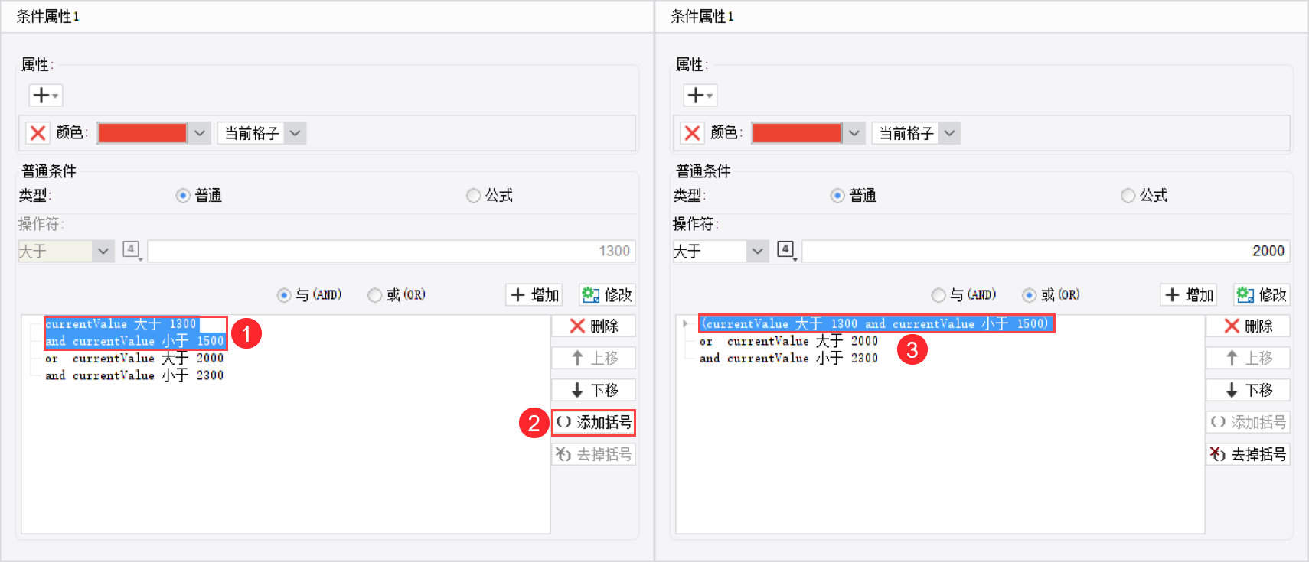Click the 增加 button in left panel
This screenshot has width=1309, height=562.
pyautogui.click(x=534, y=295)
